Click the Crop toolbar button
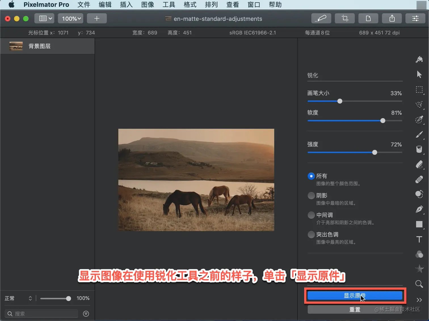 tap(345, 18)
